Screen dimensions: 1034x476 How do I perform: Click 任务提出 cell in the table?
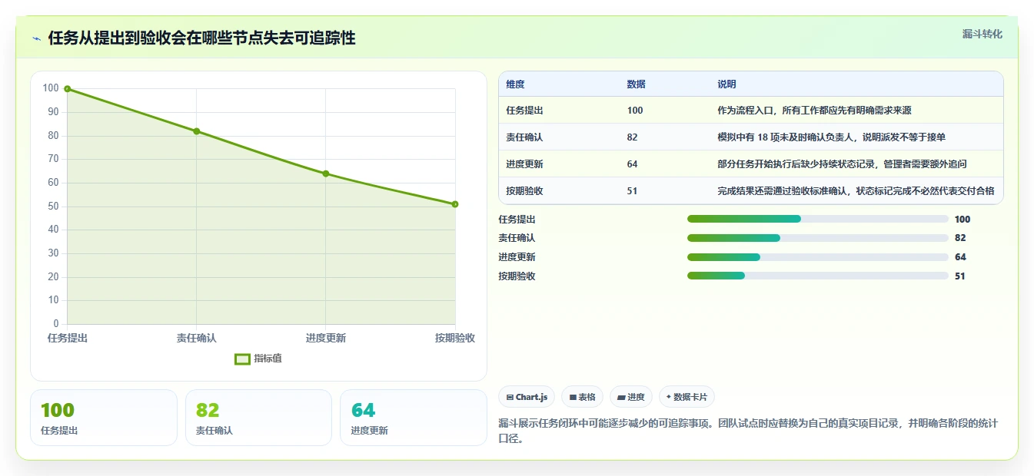click(525, 111)
